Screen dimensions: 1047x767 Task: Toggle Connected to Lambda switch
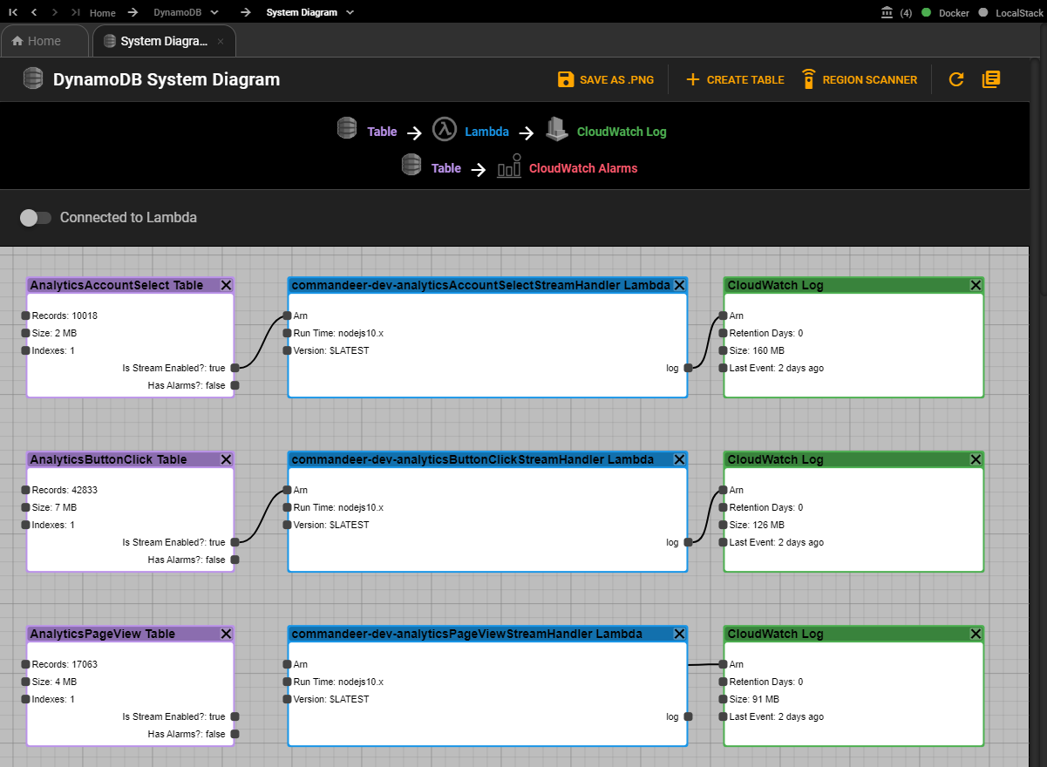(36, 218)
